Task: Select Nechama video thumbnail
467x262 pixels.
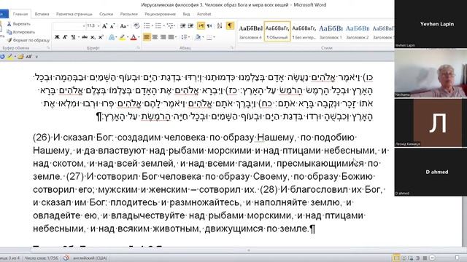Action: pos(431,74)
